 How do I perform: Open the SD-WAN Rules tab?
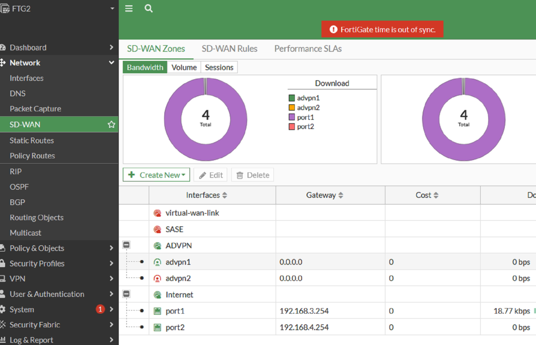(229, 49)
